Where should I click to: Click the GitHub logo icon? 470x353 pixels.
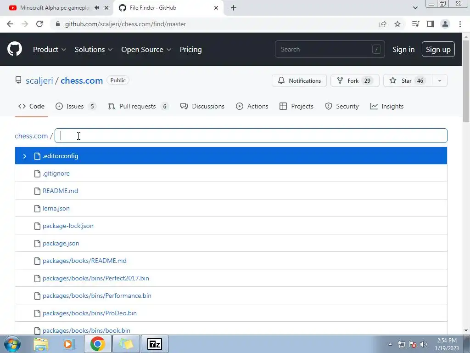click(x=15, y=49)
